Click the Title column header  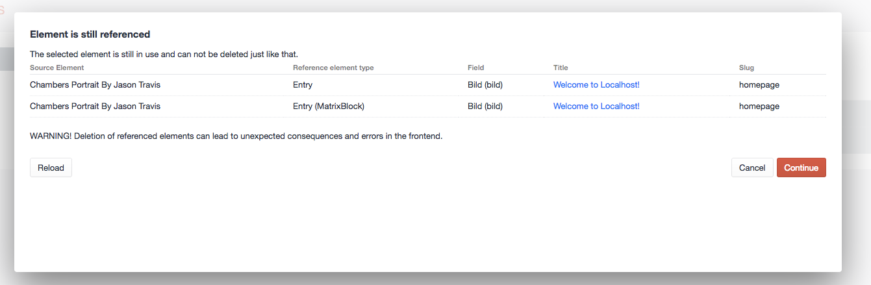[x=561, y=68]
